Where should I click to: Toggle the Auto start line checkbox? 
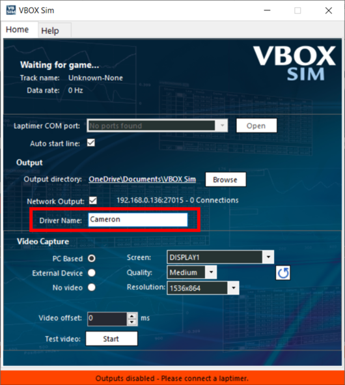click(x=91, y=143)
